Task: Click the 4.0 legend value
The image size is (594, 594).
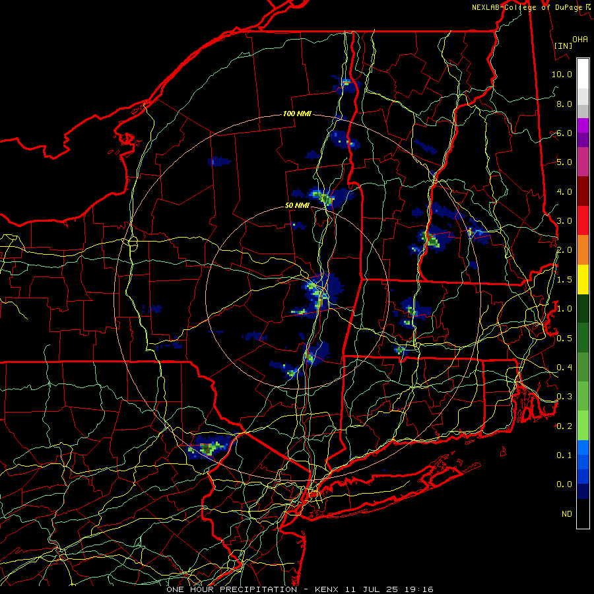Action: coord(564,191)
